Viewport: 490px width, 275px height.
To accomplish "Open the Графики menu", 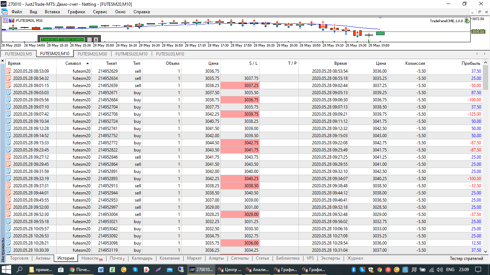I will [76, 12].
